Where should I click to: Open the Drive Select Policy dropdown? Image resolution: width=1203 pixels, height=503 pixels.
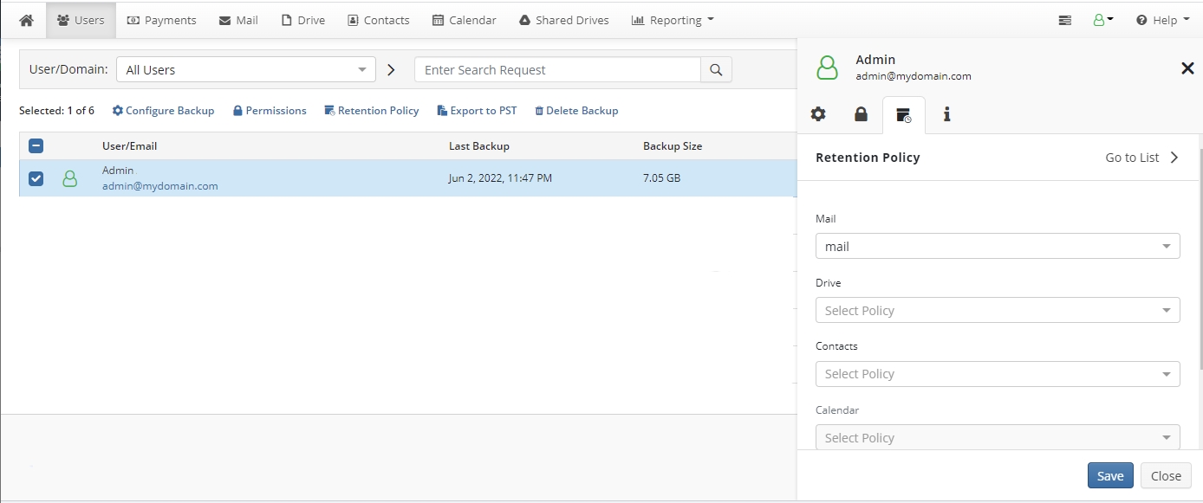pyautogui.click(x=997, y=310)
